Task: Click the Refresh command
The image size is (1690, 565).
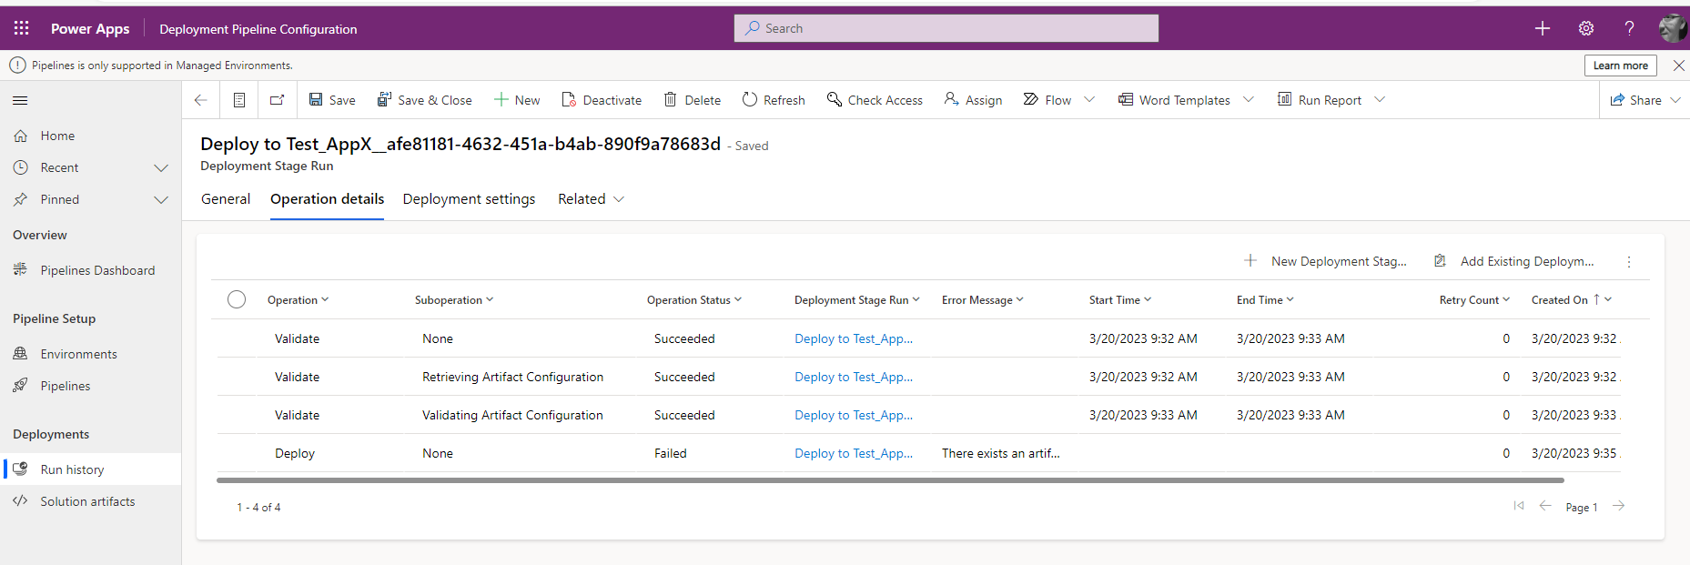Action: (x=774, y=100)
